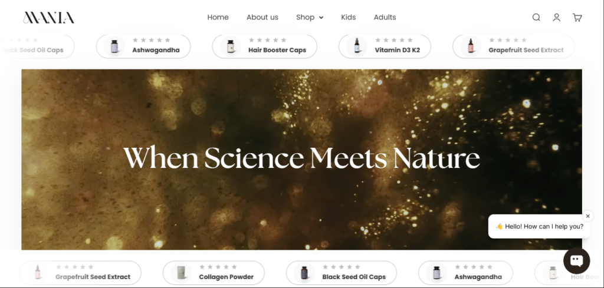This screenshot has width=604, height=288.
Task: Click the star rating above Collagen Powder
Action: pos(218,267)
